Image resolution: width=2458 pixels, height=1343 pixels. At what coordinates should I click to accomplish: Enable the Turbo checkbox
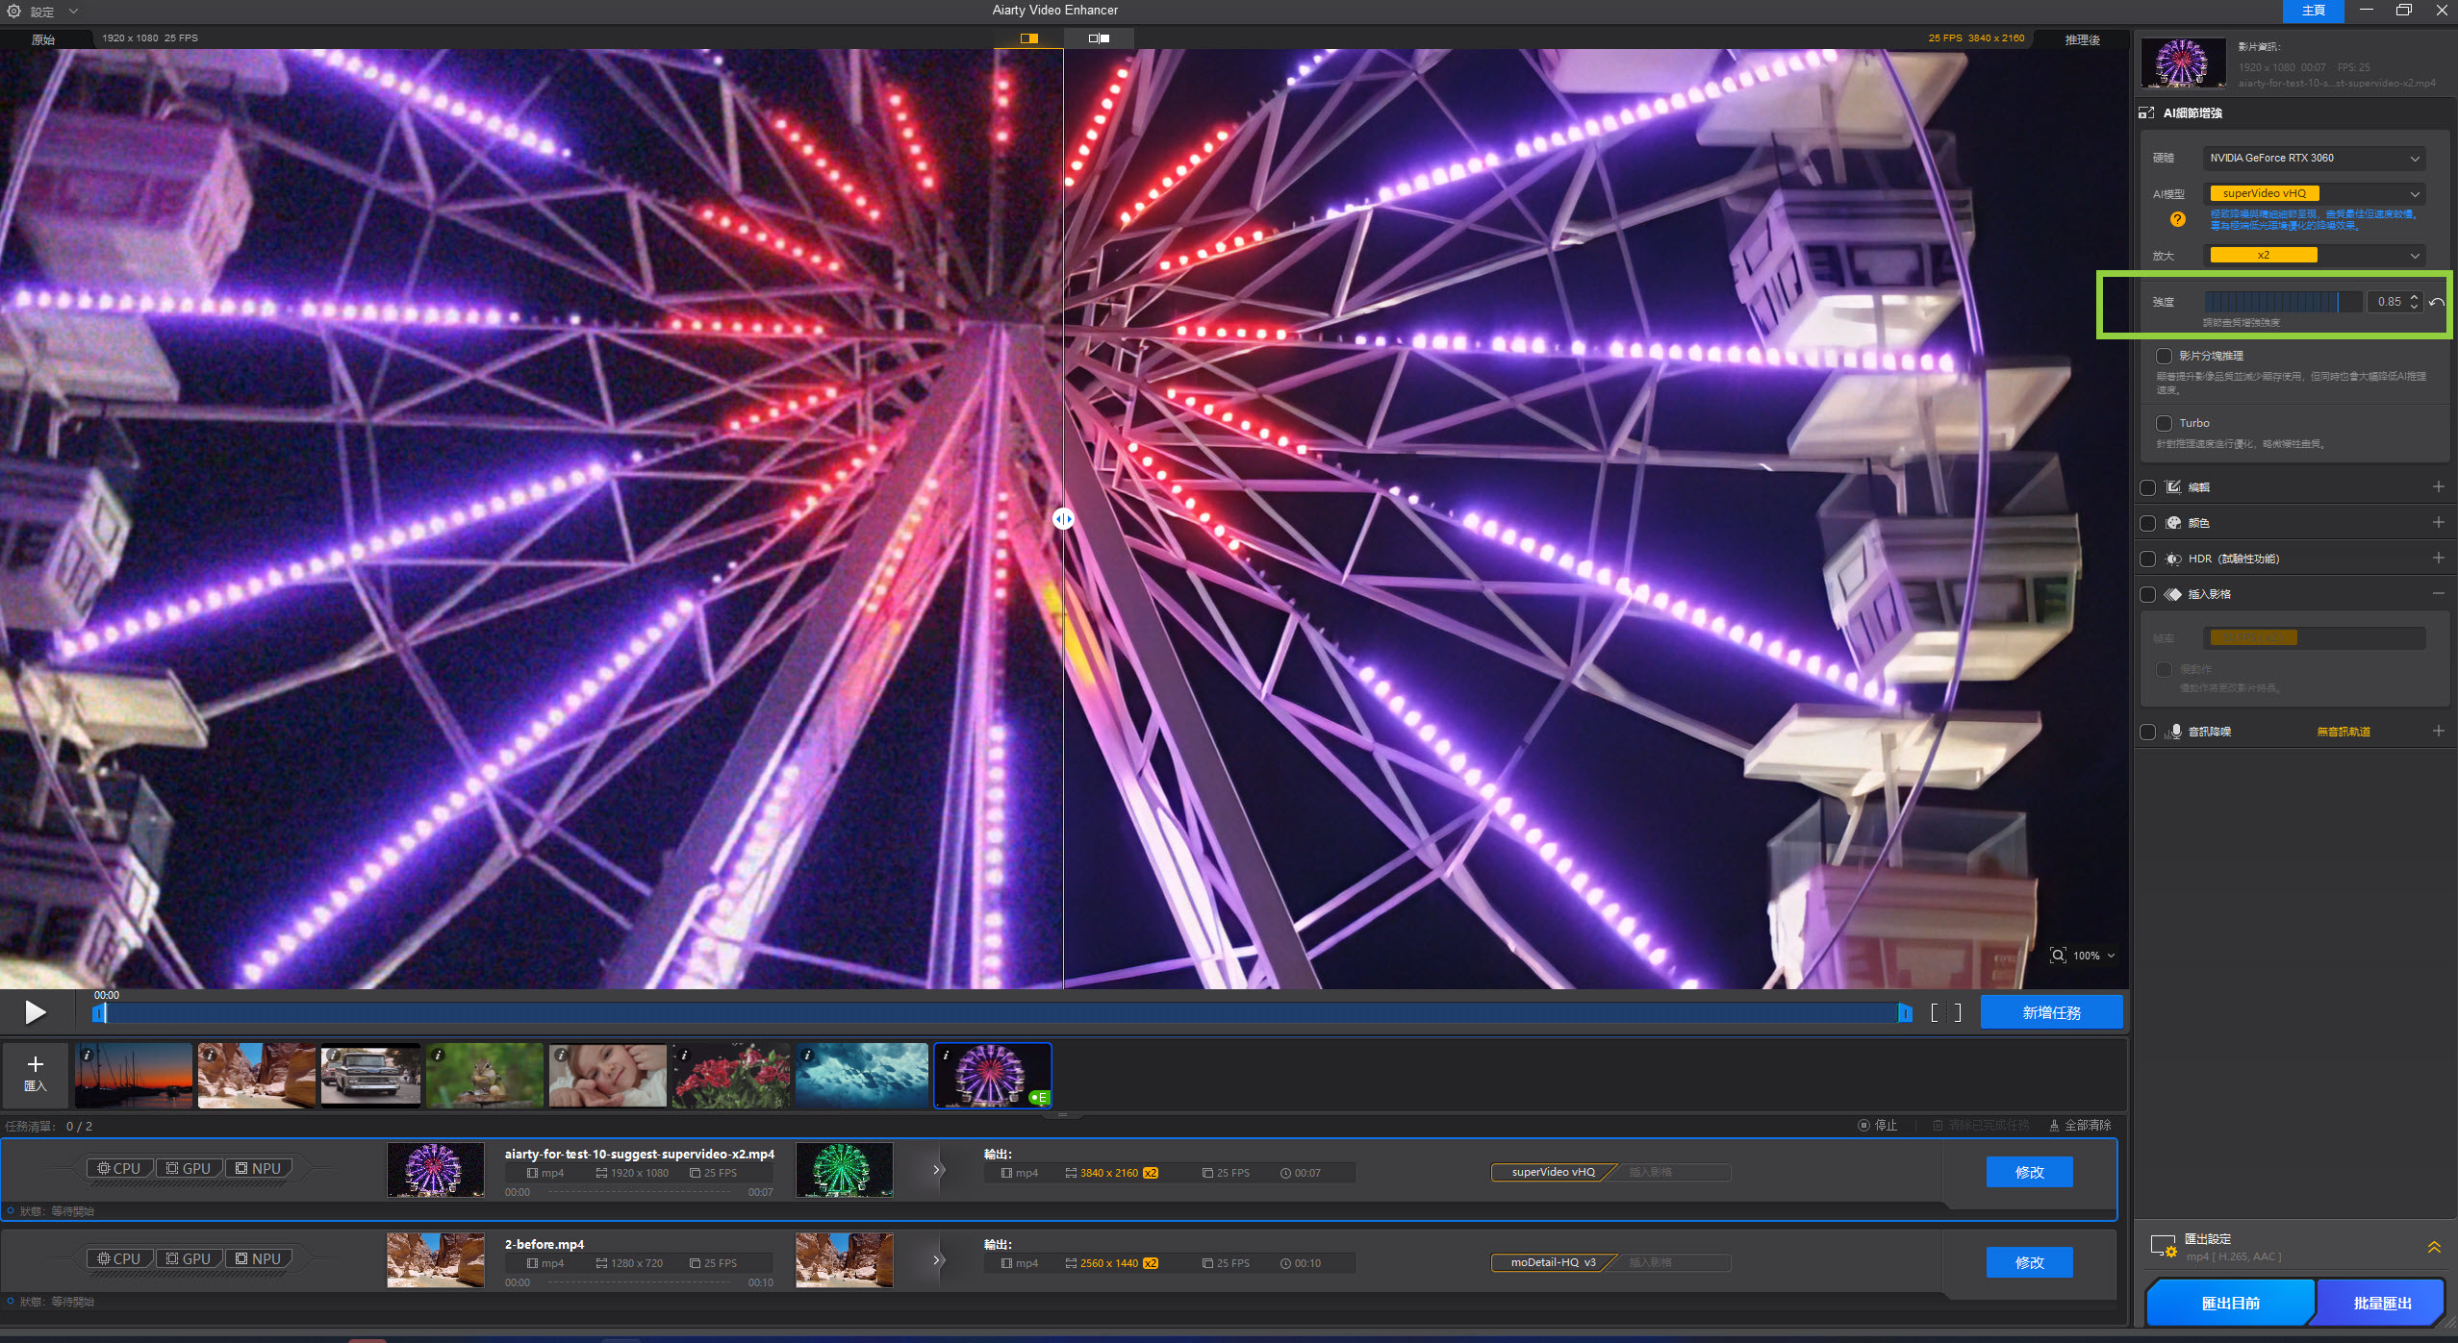(x=2165, y=424)
